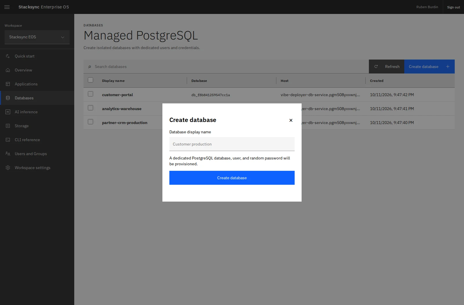Click the Users and Groups icon
This screenshot has height=305, width=464.
8,154
